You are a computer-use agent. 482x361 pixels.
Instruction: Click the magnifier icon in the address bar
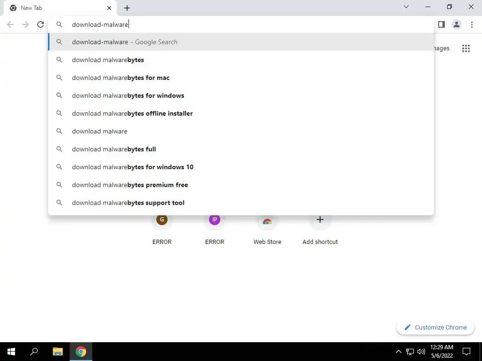tap(59, 24)
